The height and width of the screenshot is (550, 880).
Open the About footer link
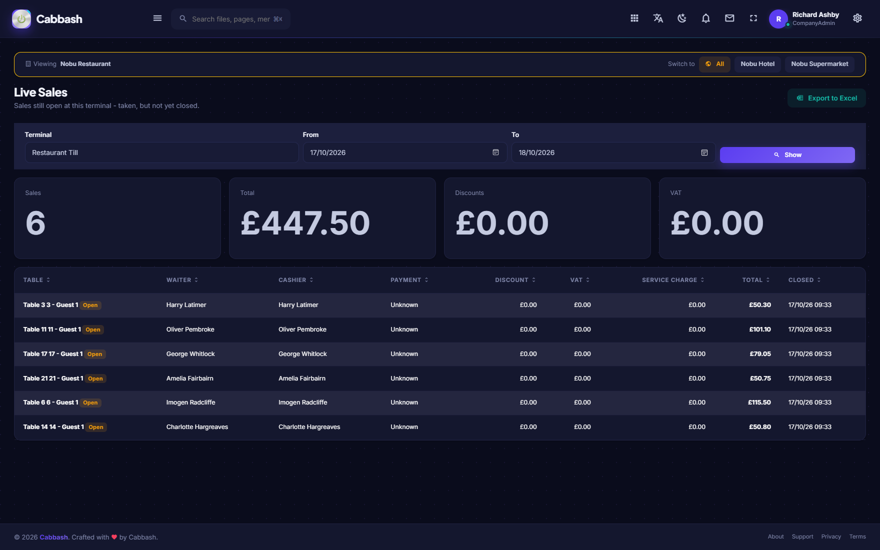[775, 536]
